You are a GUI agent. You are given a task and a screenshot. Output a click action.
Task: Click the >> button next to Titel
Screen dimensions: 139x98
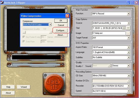click(128, 28)
